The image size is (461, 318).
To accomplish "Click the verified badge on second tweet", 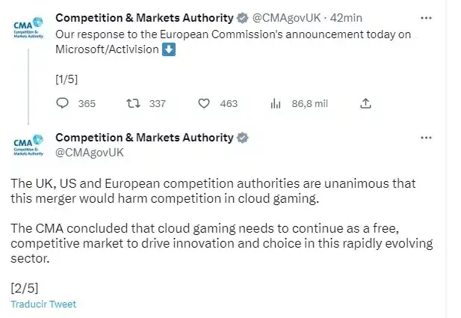I will pyautogui.click(x=243, y=138).
